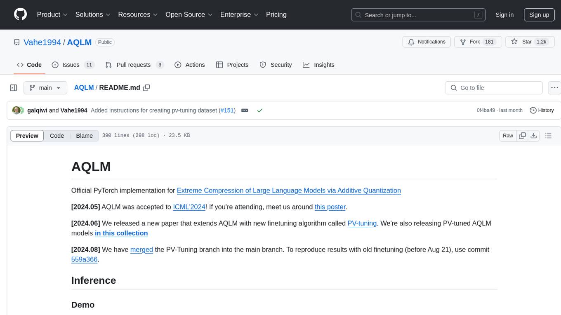Open Vahe1994 commit author link
The width and height of the screenshot is (561, 315).
click(74, 110)
